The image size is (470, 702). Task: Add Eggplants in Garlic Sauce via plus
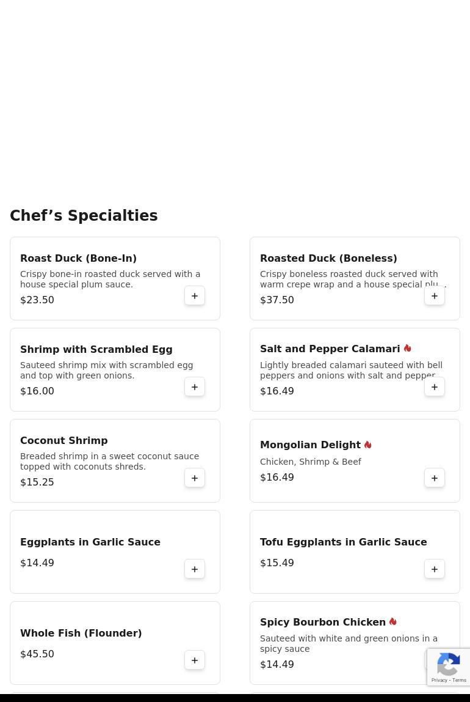point(195,569)
